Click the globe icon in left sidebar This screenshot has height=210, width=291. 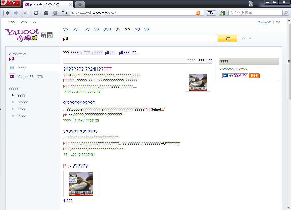(x=12, y=68)
